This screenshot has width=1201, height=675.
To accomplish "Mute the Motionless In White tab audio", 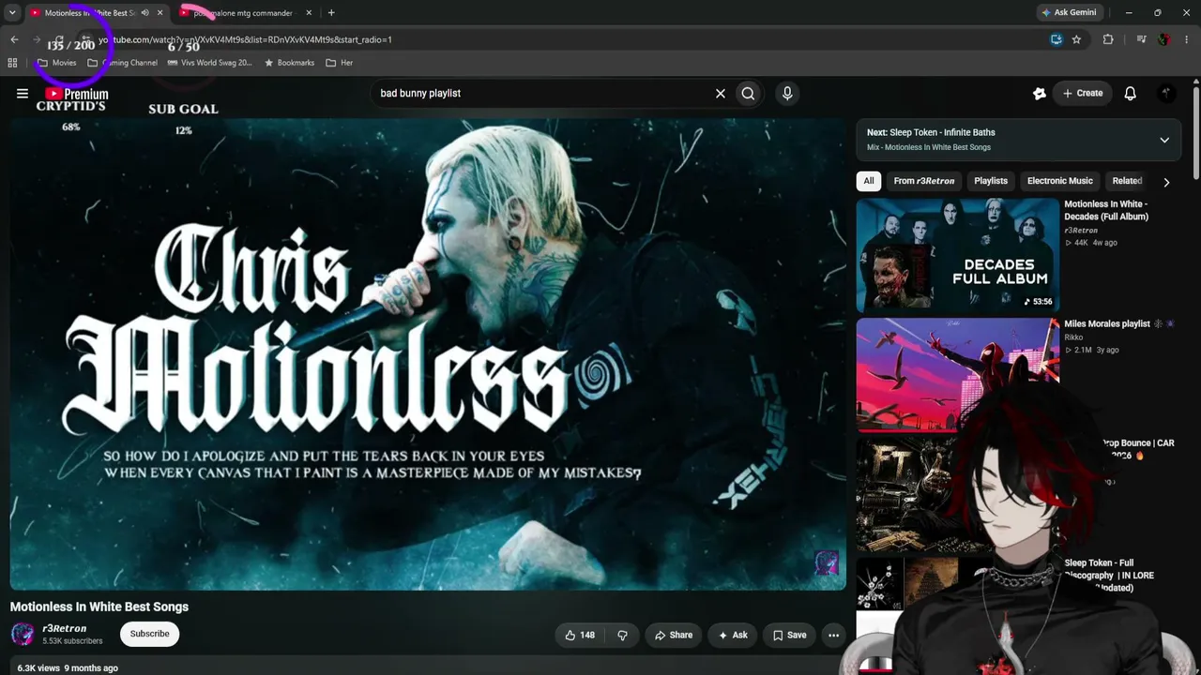I will point(144,13).
